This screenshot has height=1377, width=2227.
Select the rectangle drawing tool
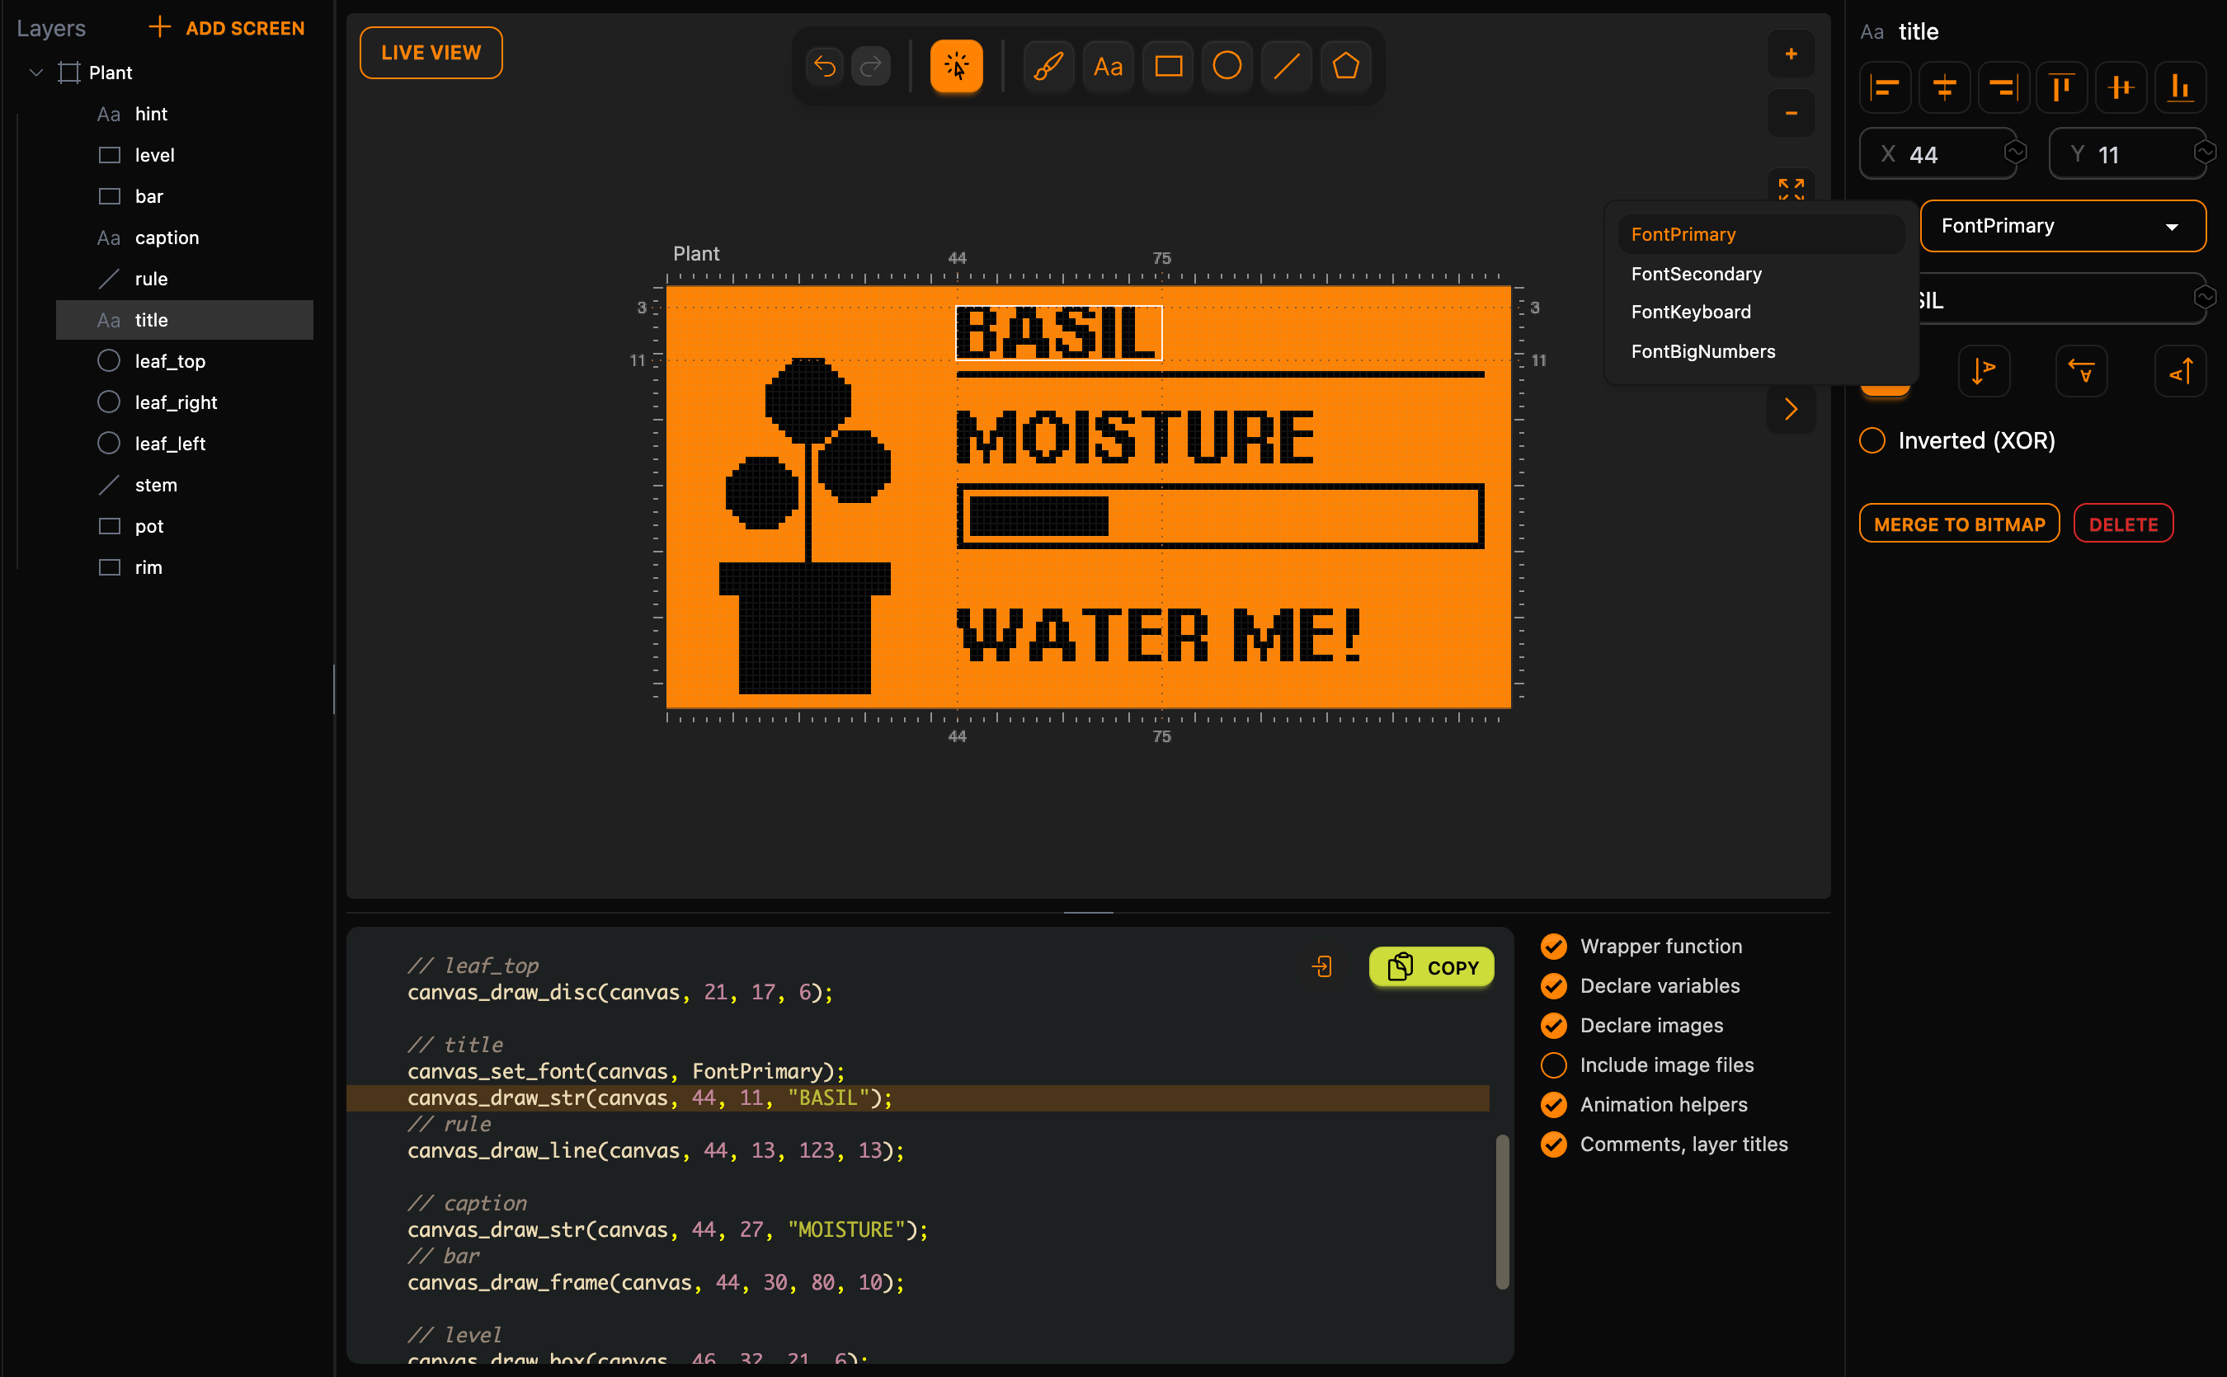point(1168,67)
